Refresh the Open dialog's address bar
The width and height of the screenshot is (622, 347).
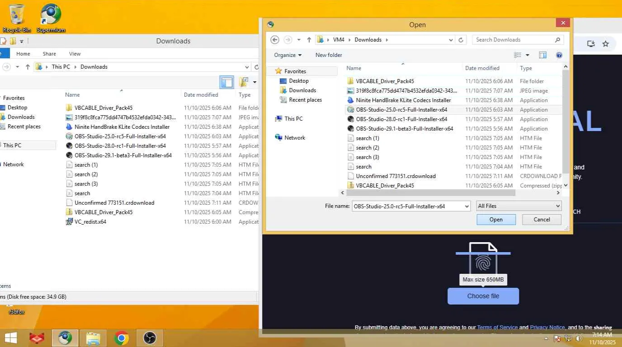(461, 40)
